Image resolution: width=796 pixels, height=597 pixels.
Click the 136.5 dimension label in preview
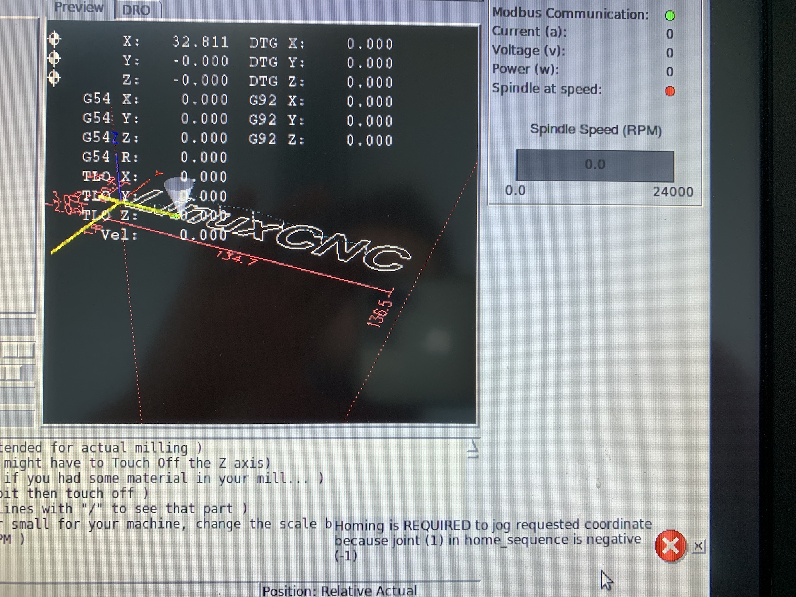pos(380,314)
